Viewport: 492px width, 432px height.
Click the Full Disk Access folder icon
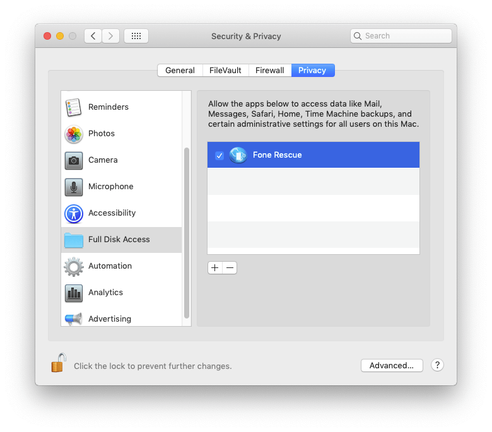[74, 240]
